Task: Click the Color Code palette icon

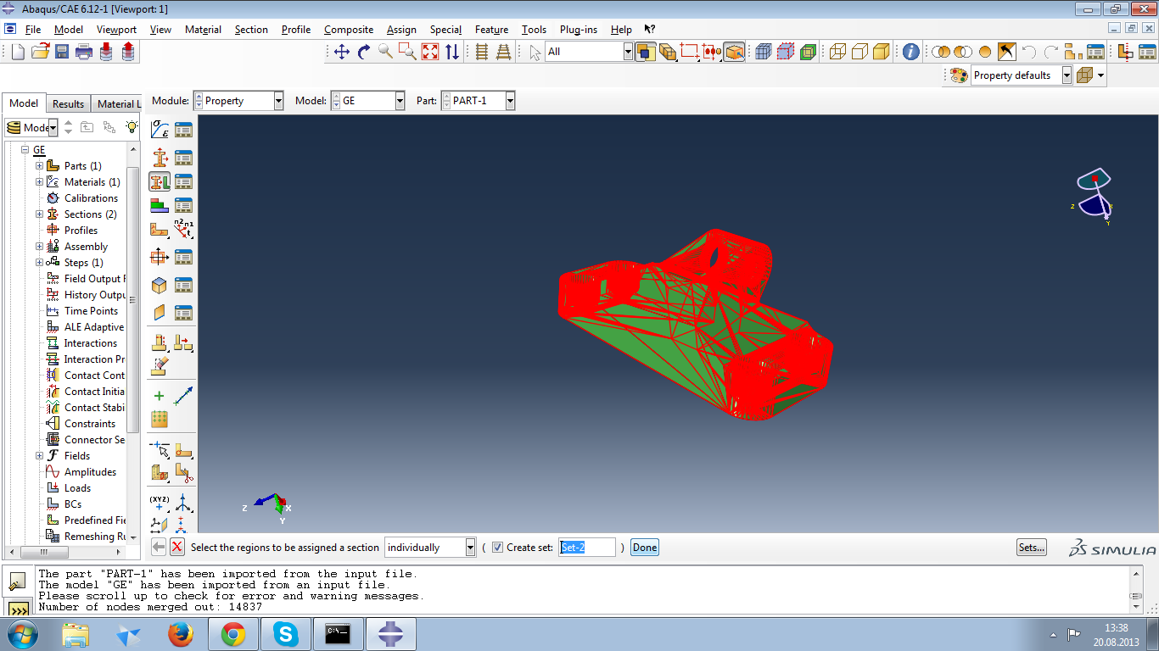Action: pyautogui.click(x=959, y=75)
